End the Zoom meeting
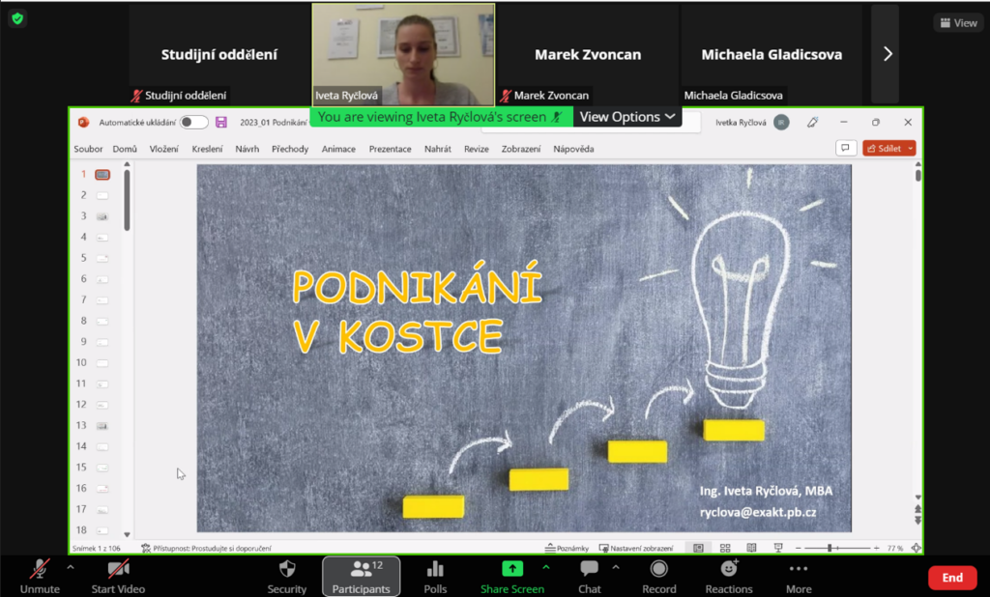 coord(952,578)
